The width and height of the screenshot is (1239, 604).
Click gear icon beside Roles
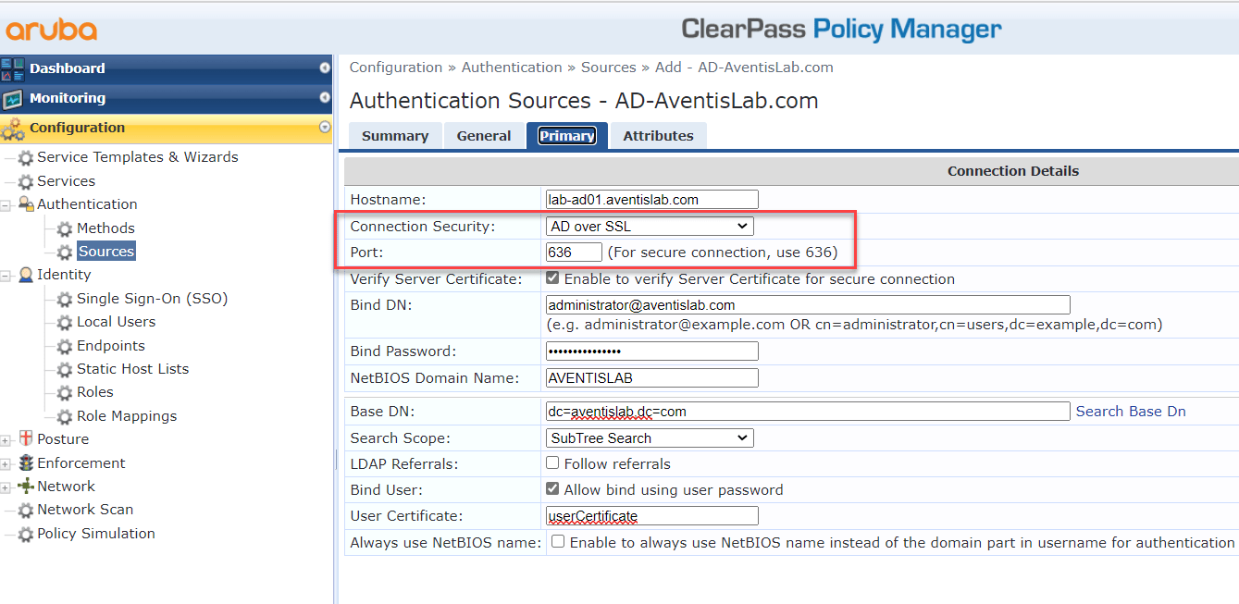pyautogui.click(x=65, y=393)
